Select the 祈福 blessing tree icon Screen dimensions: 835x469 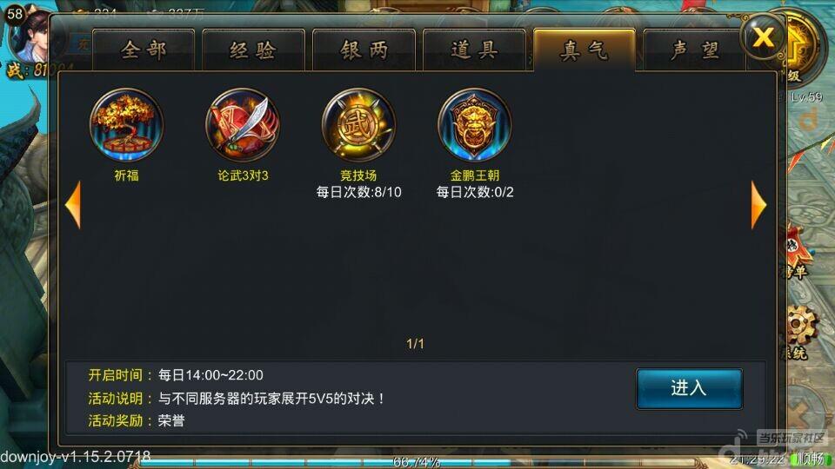pos(127,125)
